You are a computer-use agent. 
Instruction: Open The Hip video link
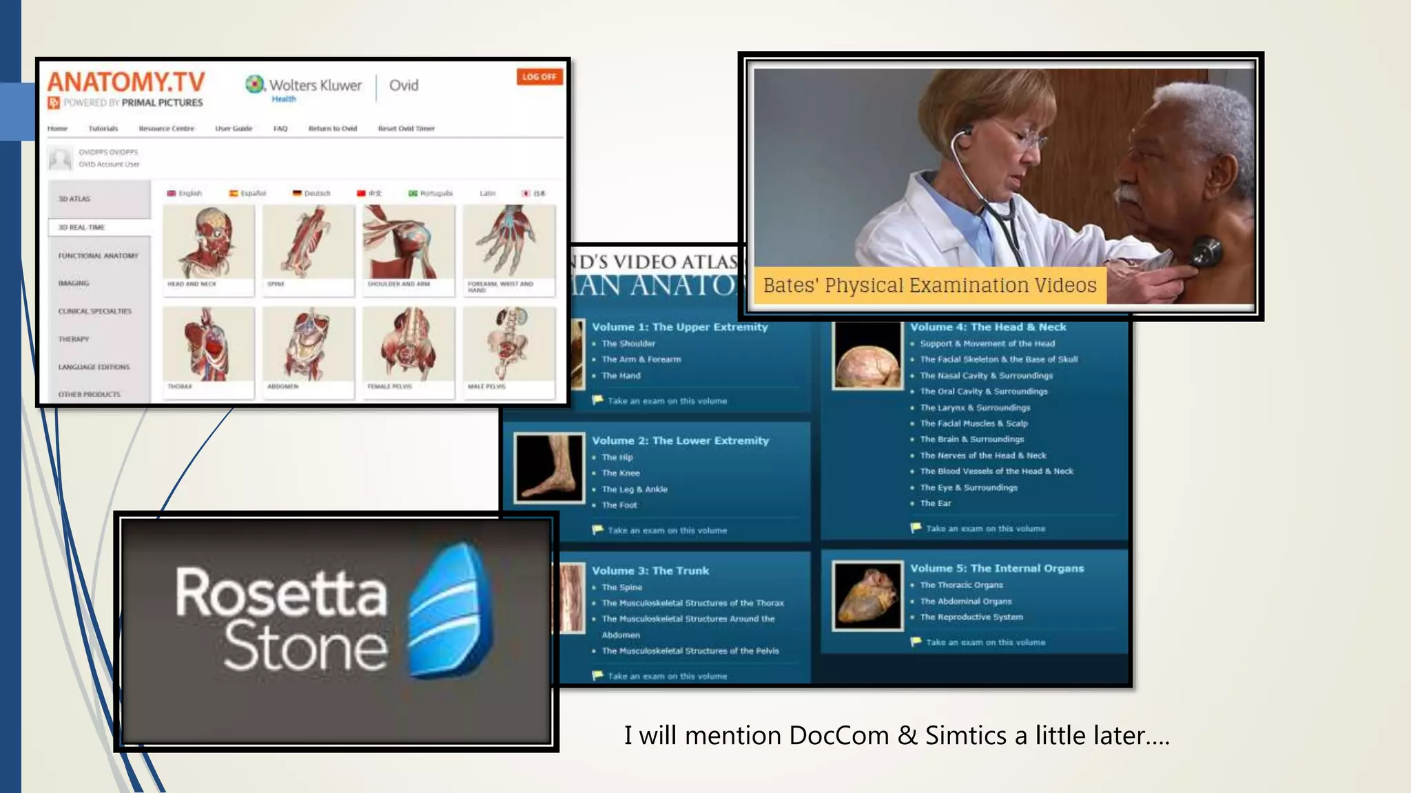tap(617, 457)
